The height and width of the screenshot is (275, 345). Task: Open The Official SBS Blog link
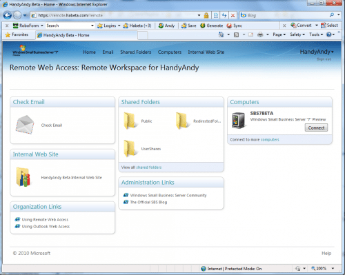tap(148, 202)
